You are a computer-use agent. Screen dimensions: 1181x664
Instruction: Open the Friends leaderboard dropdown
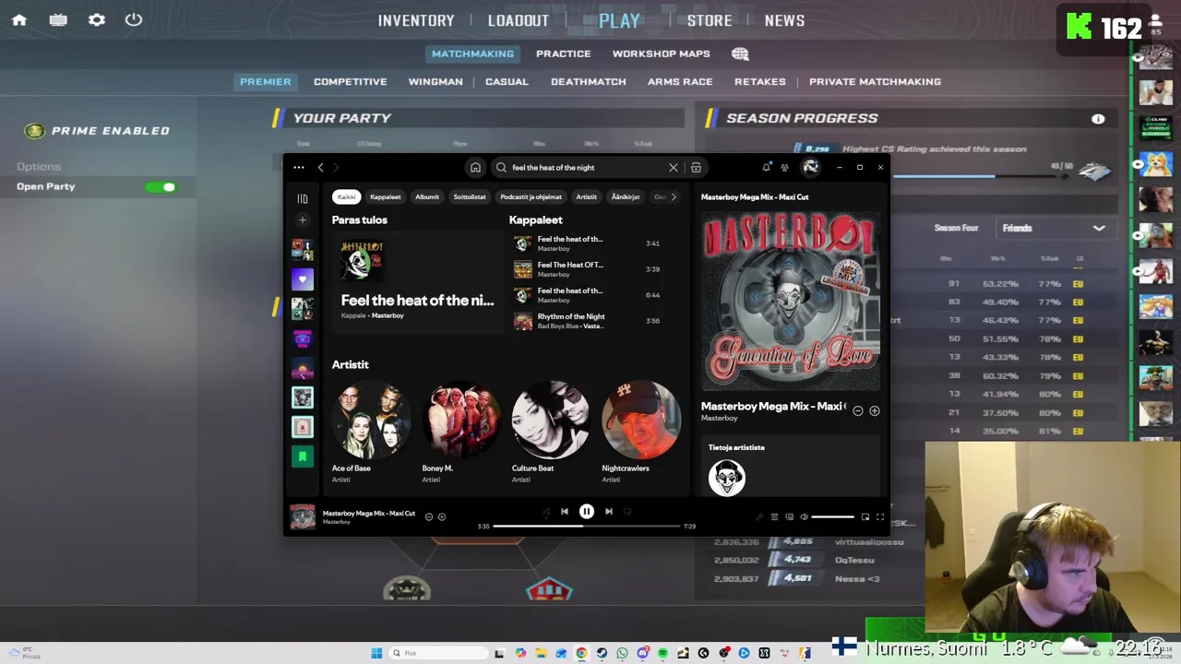(x=1054, y=228)
